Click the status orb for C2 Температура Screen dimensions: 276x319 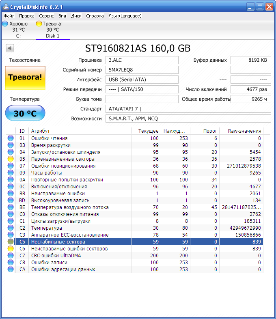[11, 228]
